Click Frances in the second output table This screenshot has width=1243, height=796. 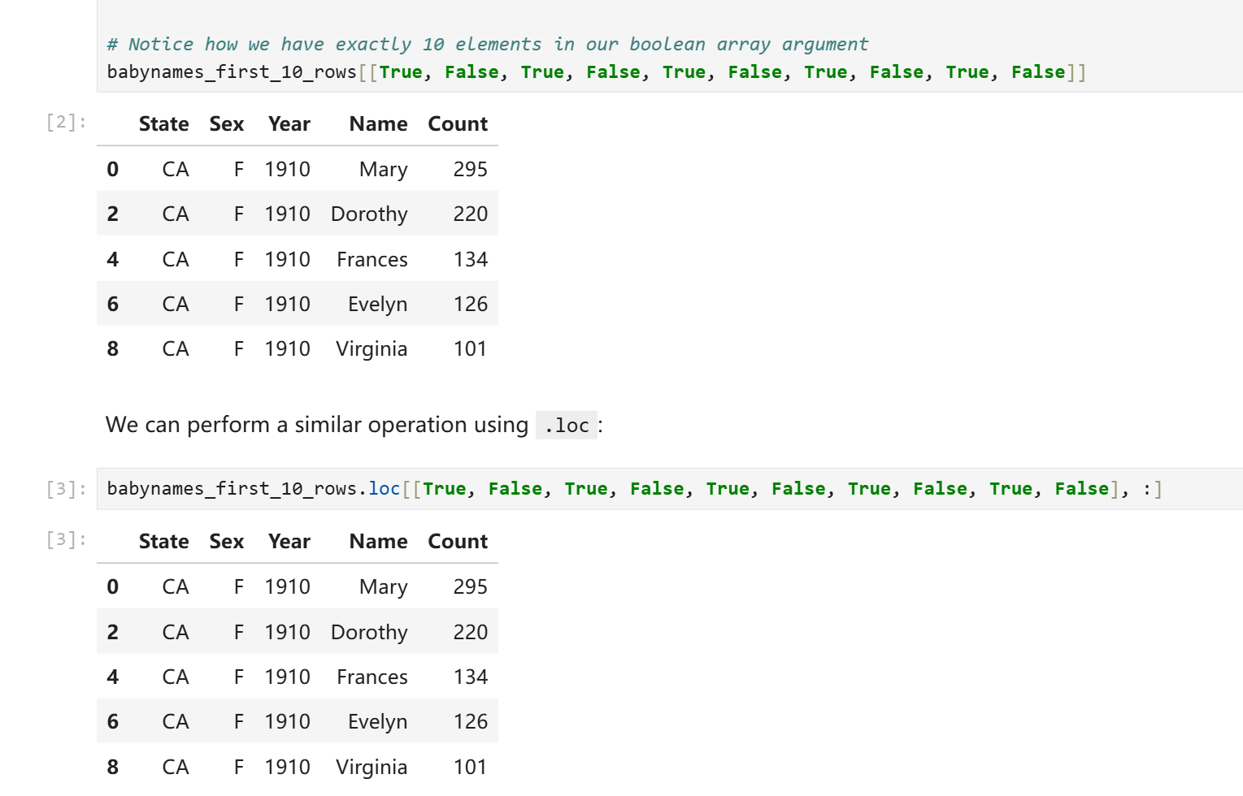point(372,677)
